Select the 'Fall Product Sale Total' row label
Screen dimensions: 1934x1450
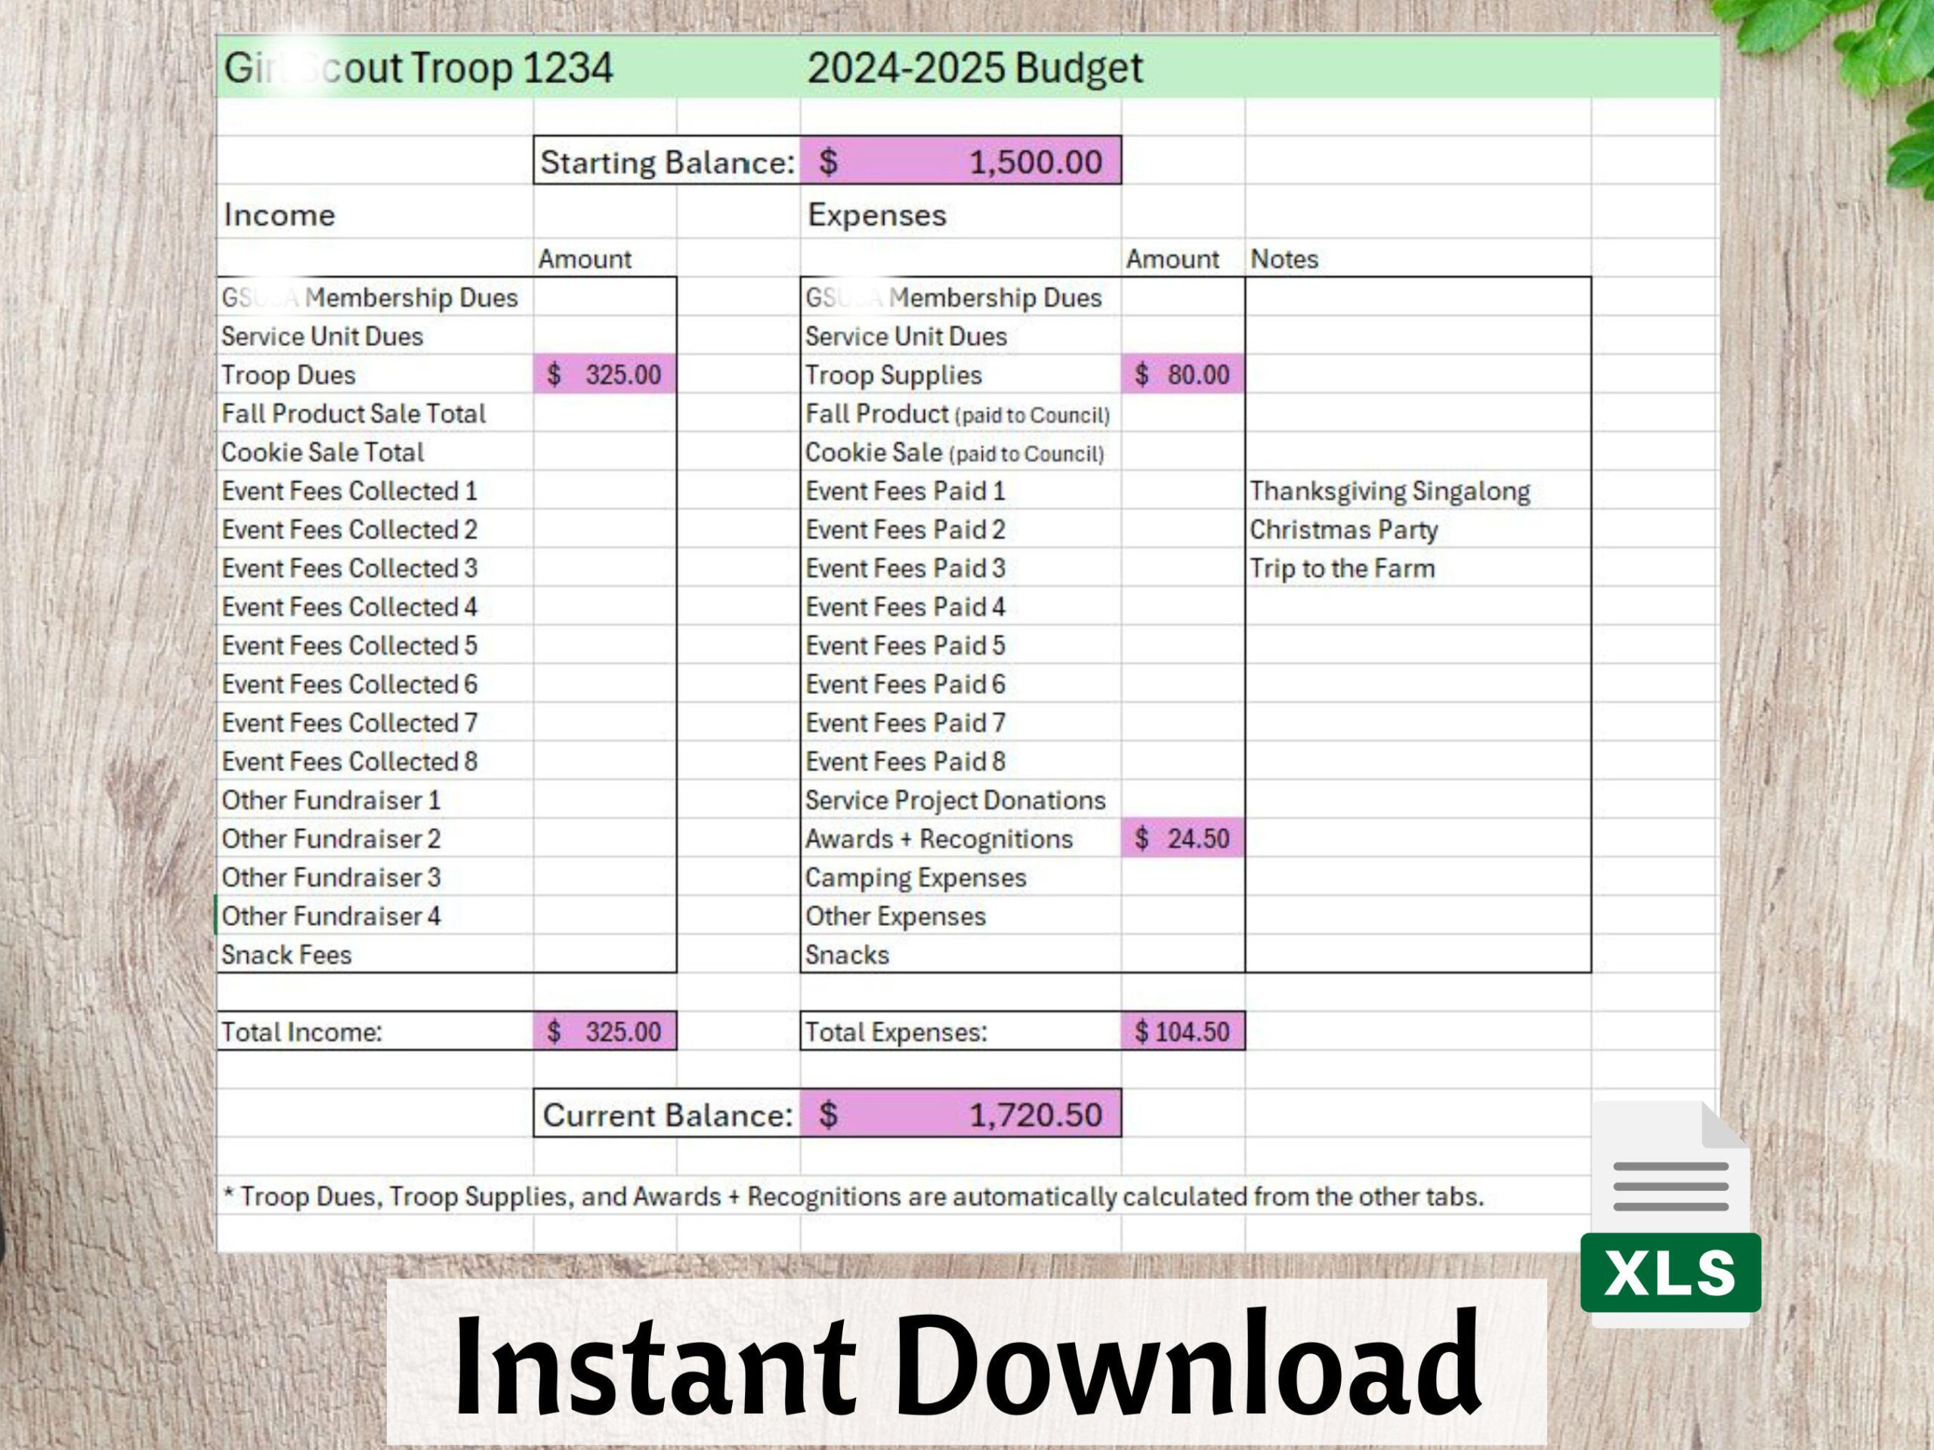(x=354, y=413)
